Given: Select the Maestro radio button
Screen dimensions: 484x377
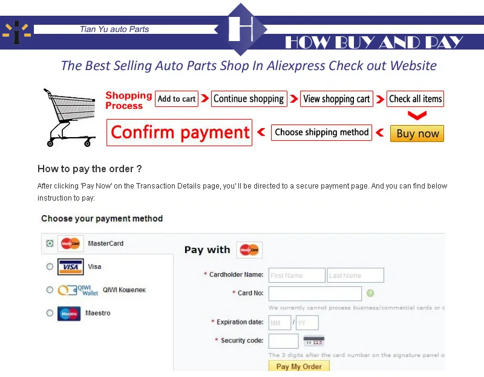Looking at the screenshot, I should [50, 313].
